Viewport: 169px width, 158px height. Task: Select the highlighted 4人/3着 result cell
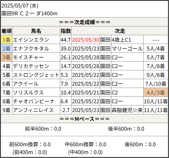click(x=156, y=92)
